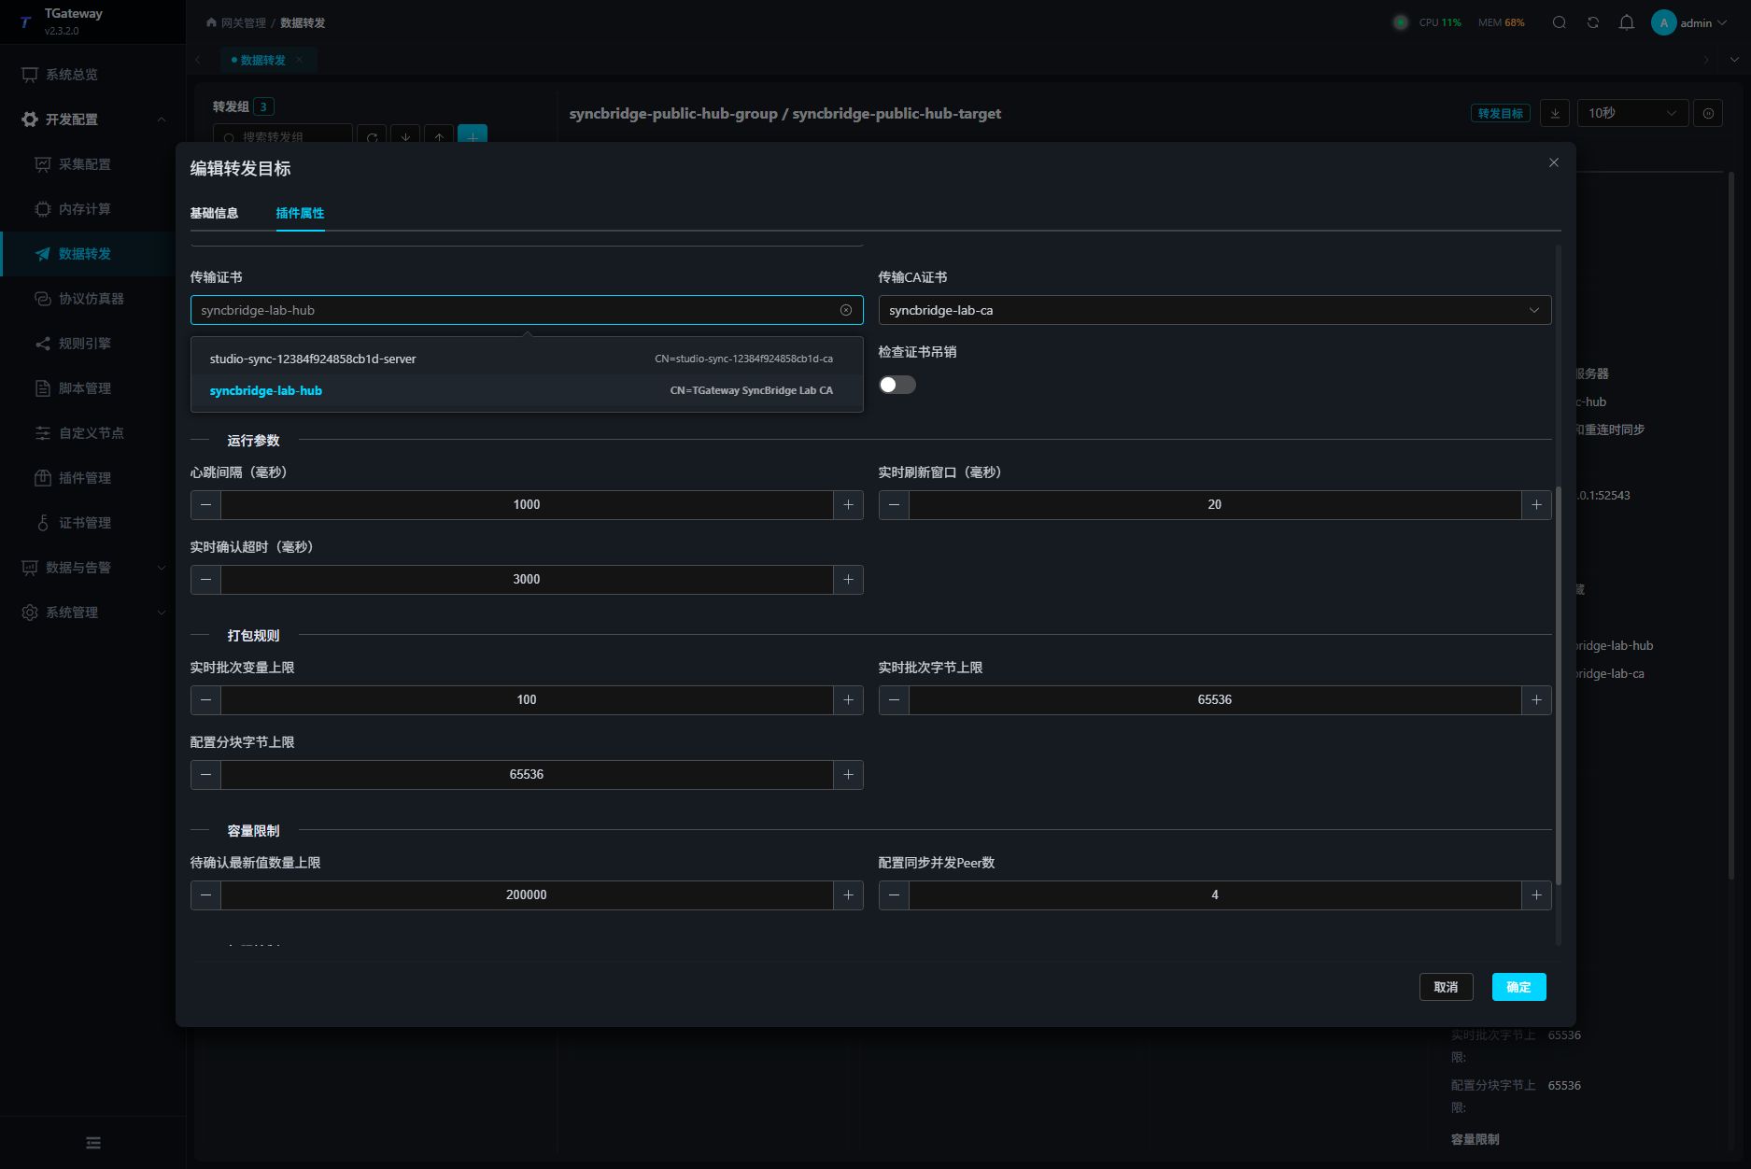Decrease 实时批次变量上限 with minus stepper

click(x=206, y=700)
